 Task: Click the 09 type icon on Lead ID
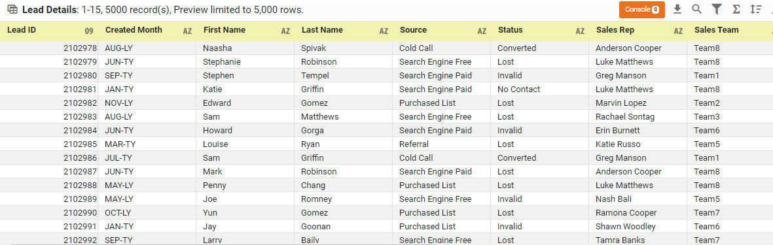pyautogui.click(x=89, y=31)
